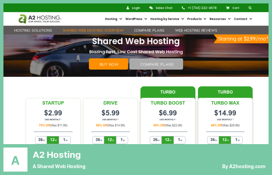Expand the WordPress dropdown menu

(x=136, y=19)
